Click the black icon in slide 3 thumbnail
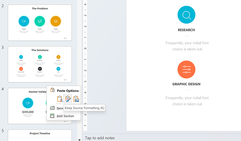Screen dimensions: 241x141 (x=40, y=69)
